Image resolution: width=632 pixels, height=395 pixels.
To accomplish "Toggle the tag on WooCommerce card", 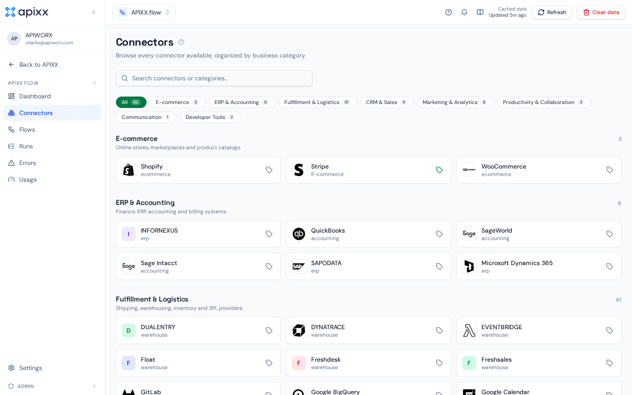I will coord(610,170).
